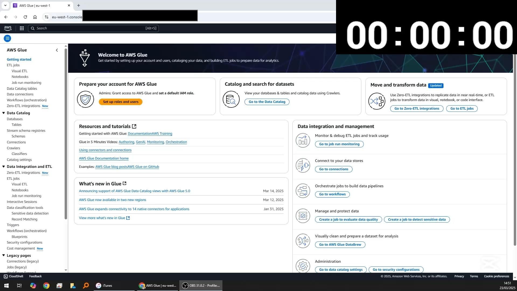Collapse the Data Catalog section
Image resolution: width=517 pixels, height=291 pixels.
tap(4, 113)
